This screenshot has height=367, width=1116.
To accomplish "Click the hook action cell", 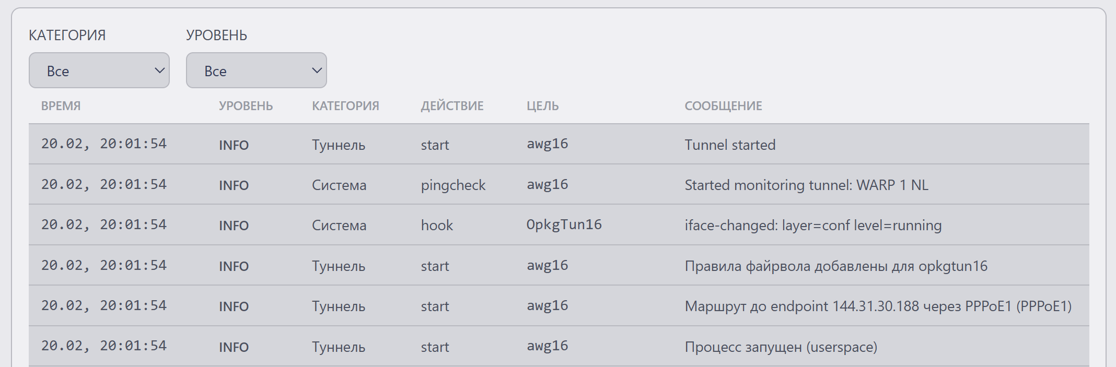I will pyautogui.click(x=437, y=226).
